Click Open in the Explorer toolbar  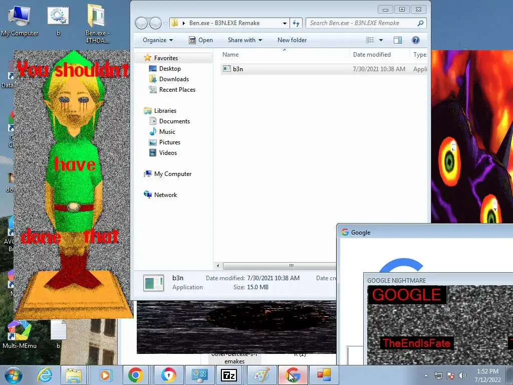201,40
